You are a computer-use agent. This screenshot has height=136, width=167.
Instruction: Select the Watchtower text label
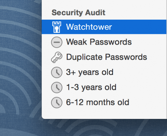89,27
